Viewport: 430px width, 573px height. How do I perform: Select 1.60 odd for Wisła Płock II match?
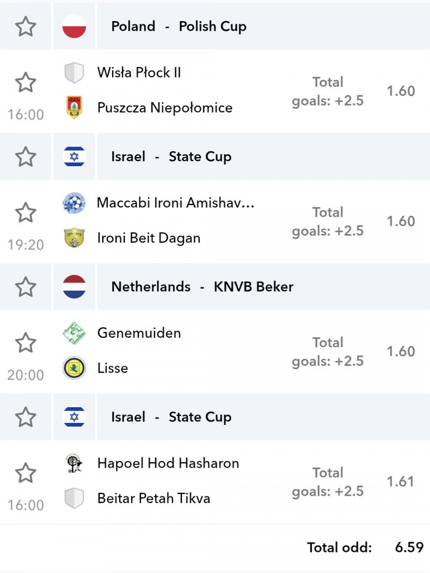(401, 91)
